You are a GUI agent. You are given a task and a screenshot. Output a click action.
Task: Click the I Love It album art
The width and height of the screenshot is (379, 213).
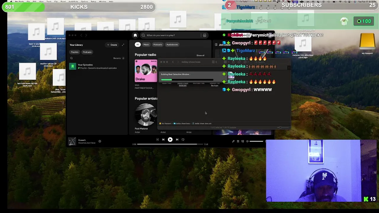(x=72, y=141)
